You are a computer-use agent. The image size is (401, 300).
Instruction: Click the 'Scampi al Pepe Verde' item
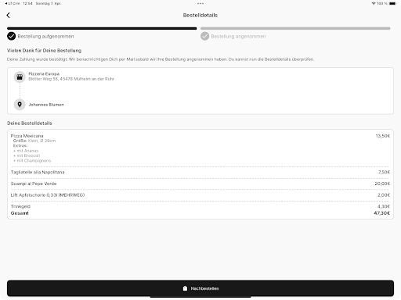pos(34,184)
